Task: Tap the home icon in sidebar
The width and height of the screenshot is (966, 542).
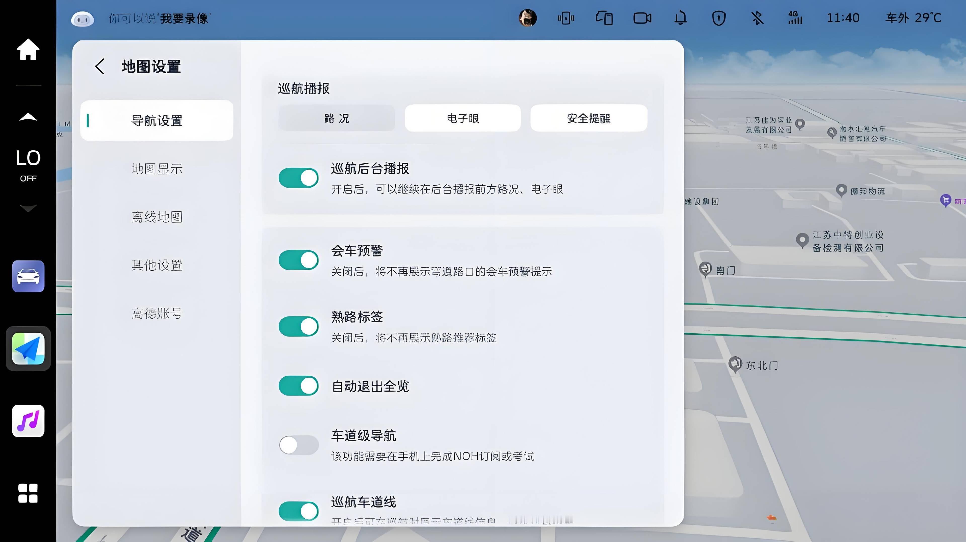Action: [x=28, y=49]
